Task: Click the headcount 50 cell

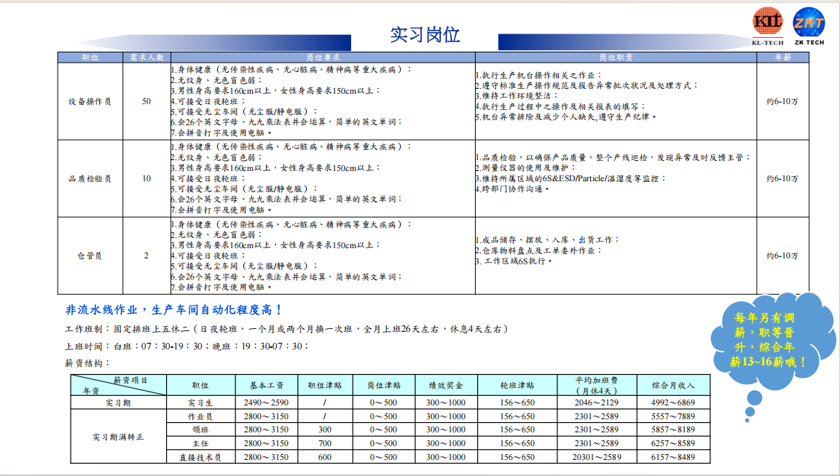Action: click(146, 102)
